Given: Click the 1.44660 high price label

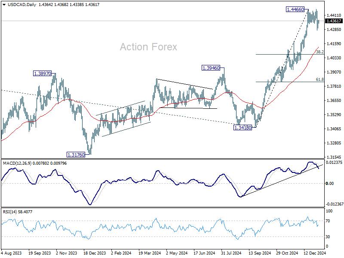Looking at the screenshot, I should click(x=295, y=9).
